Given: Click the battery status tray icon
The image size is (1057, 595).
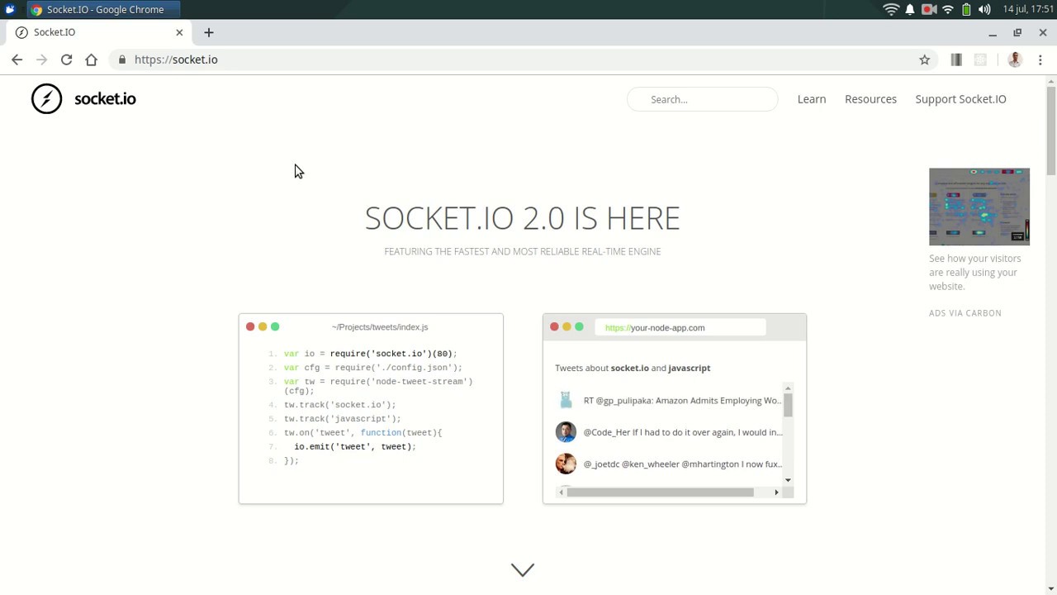Looking at the screenshot, I should click(966, 9).
